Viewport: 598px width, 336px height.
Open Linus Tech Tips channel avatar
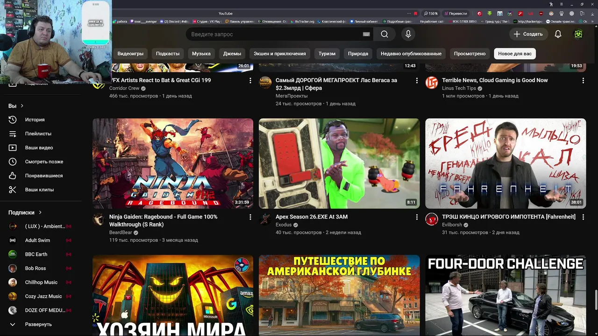432,83
